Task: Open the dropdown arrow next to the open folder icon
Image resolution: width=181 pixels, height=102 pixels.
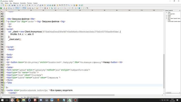Action: (x=7, y=5)
